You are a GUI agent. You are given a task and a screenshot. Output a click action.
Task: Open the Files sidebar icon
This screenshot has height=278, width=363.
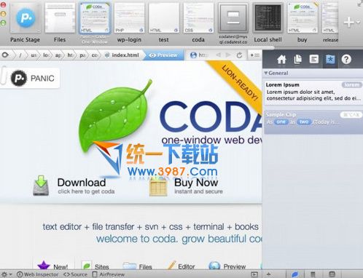click(x=297, y=59)
